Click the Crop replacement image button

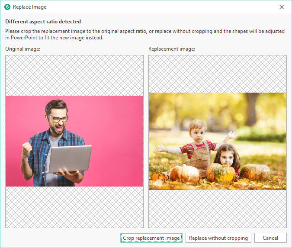[x=151, y=238]
